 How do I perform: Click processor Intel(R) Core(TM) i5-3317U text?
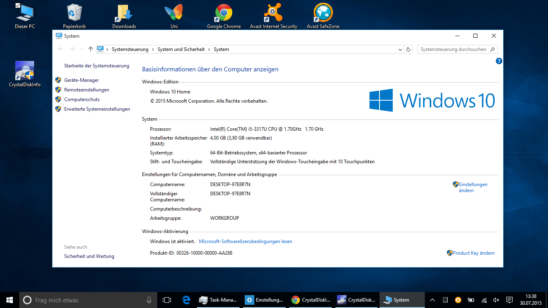267,129
